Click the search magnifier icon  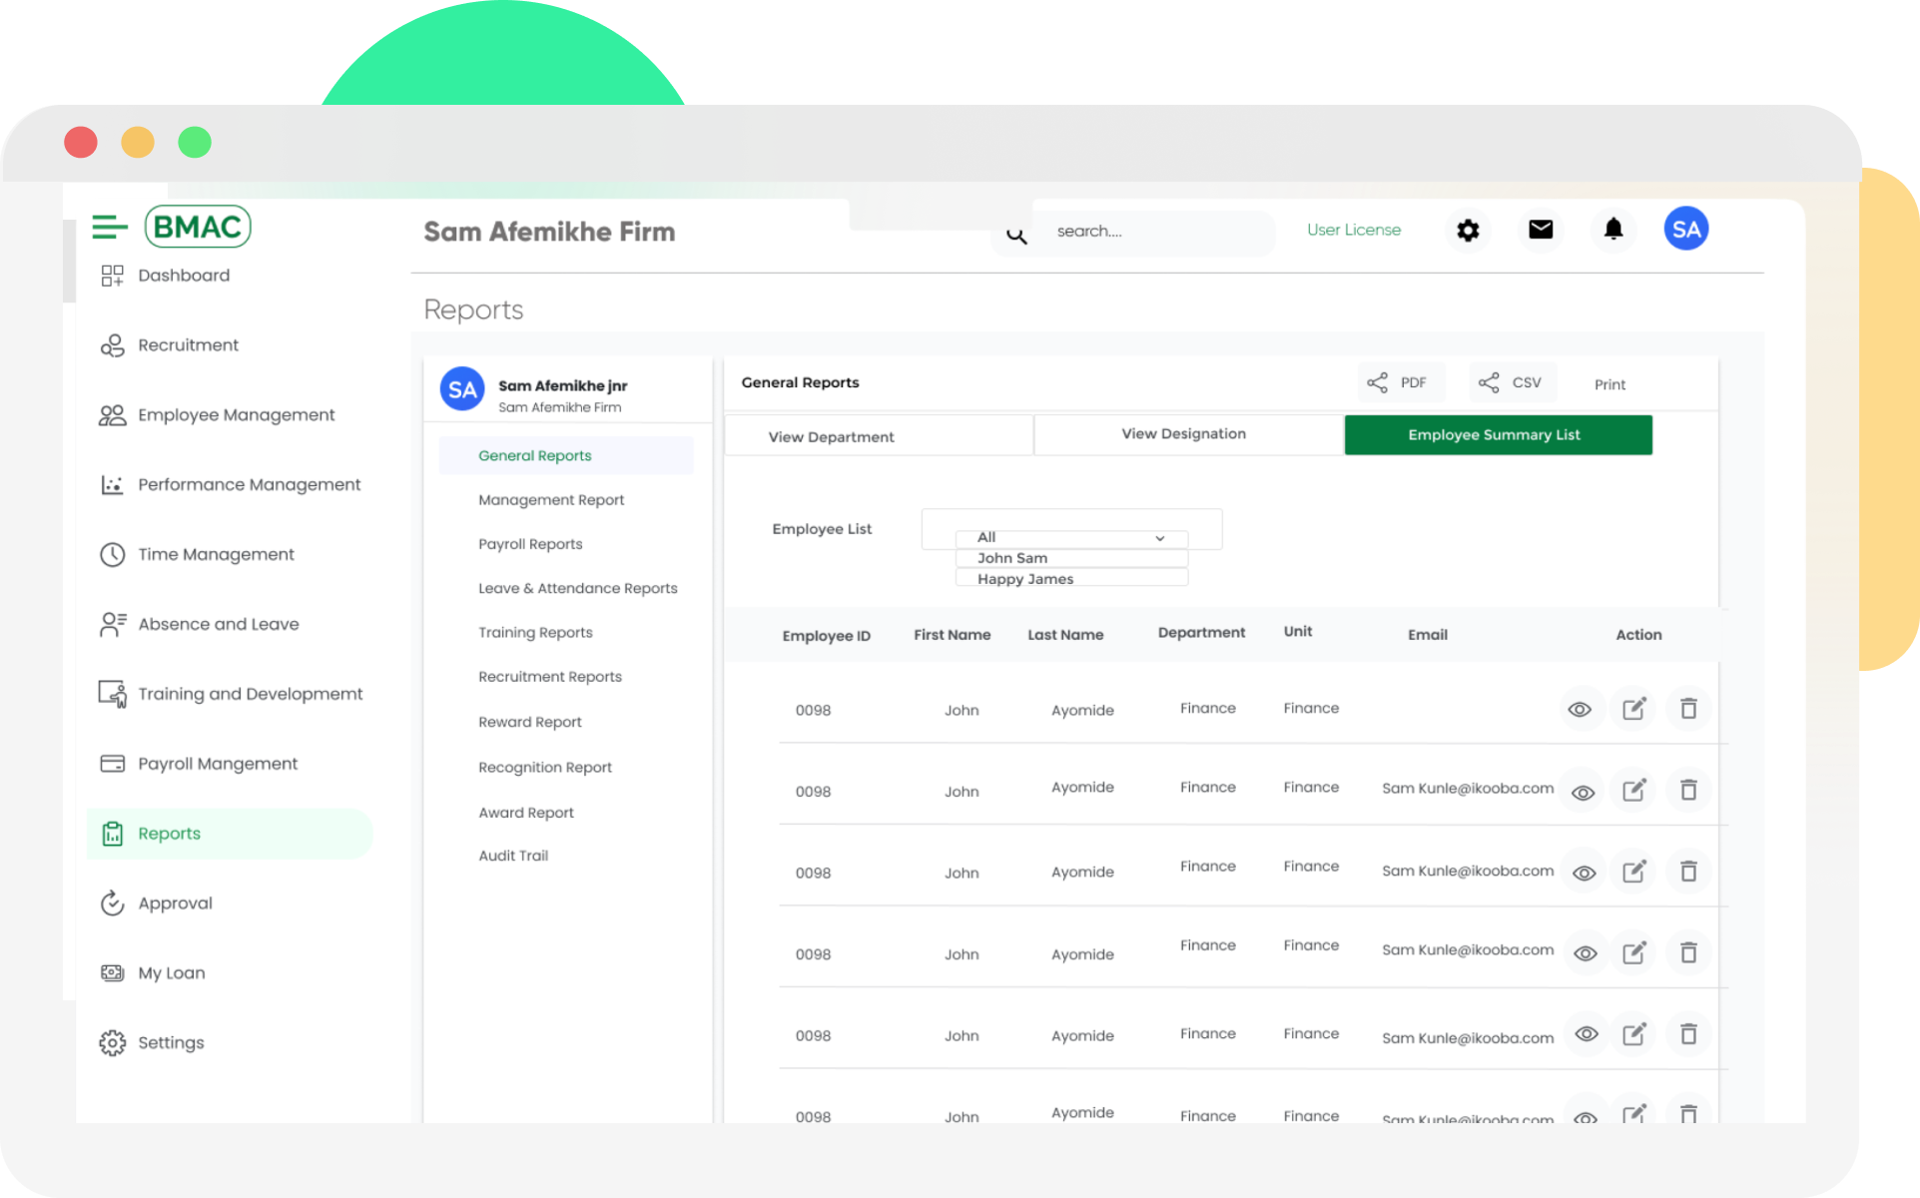1016,236
